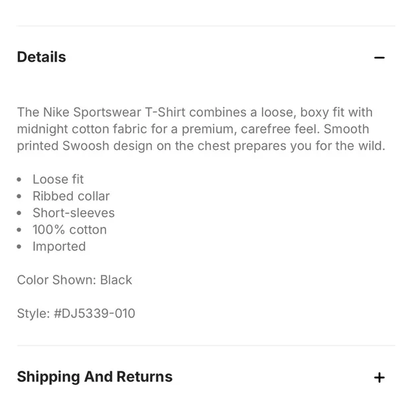Screen dimensions: 398x398
Task: Click the Color Shown: Black line
Action: tap(74, 280)
